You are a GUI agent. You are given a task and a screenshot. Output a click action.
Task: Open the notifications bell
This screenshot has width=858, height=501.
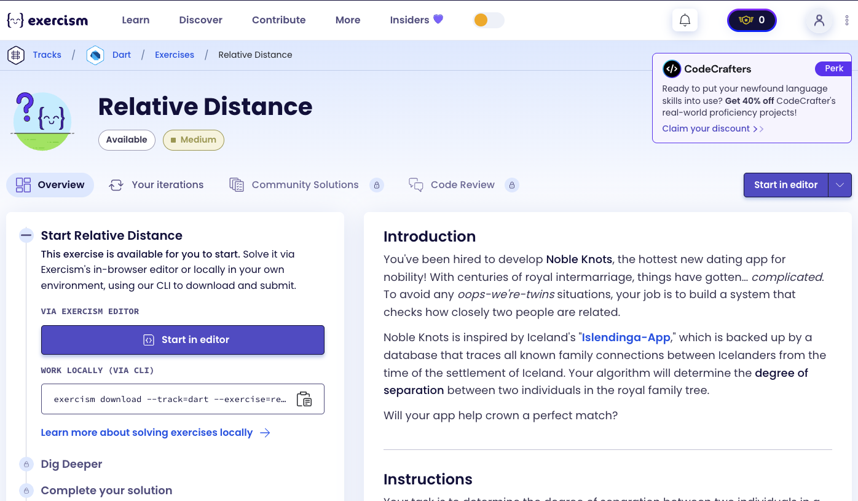click(685, 19)
